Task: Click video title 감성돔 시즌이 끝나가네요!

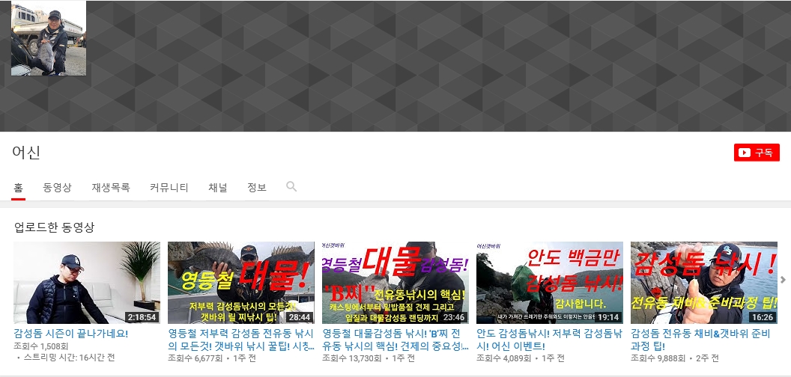Action: (x=71, y=334)
